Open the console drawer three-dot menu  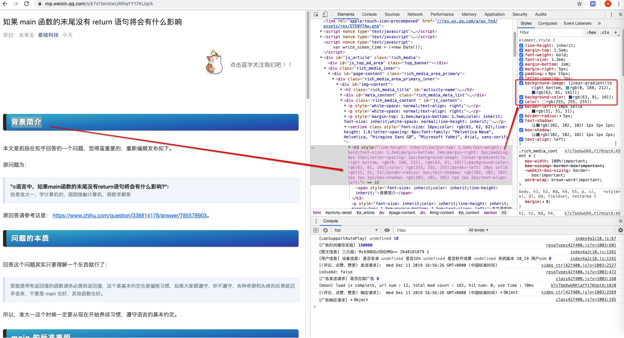(x=316, y=221)
